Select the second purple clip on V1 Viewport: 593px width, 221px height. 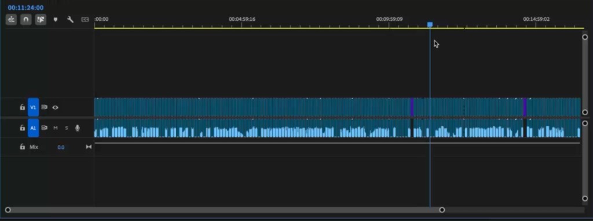point(525,107)
